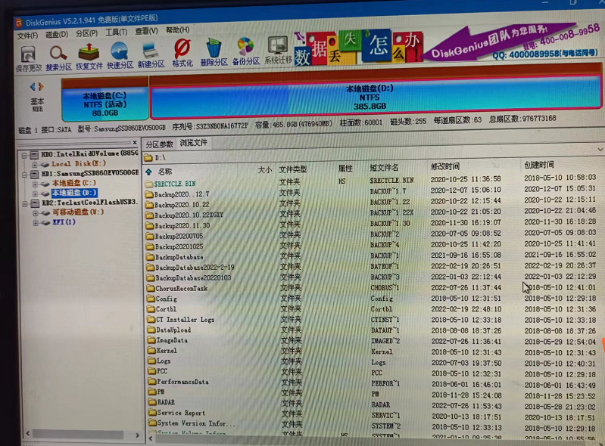Collapse the HD0:IntelRaid0Volume tree node
The image size is (605, 446).
[25, 153]
